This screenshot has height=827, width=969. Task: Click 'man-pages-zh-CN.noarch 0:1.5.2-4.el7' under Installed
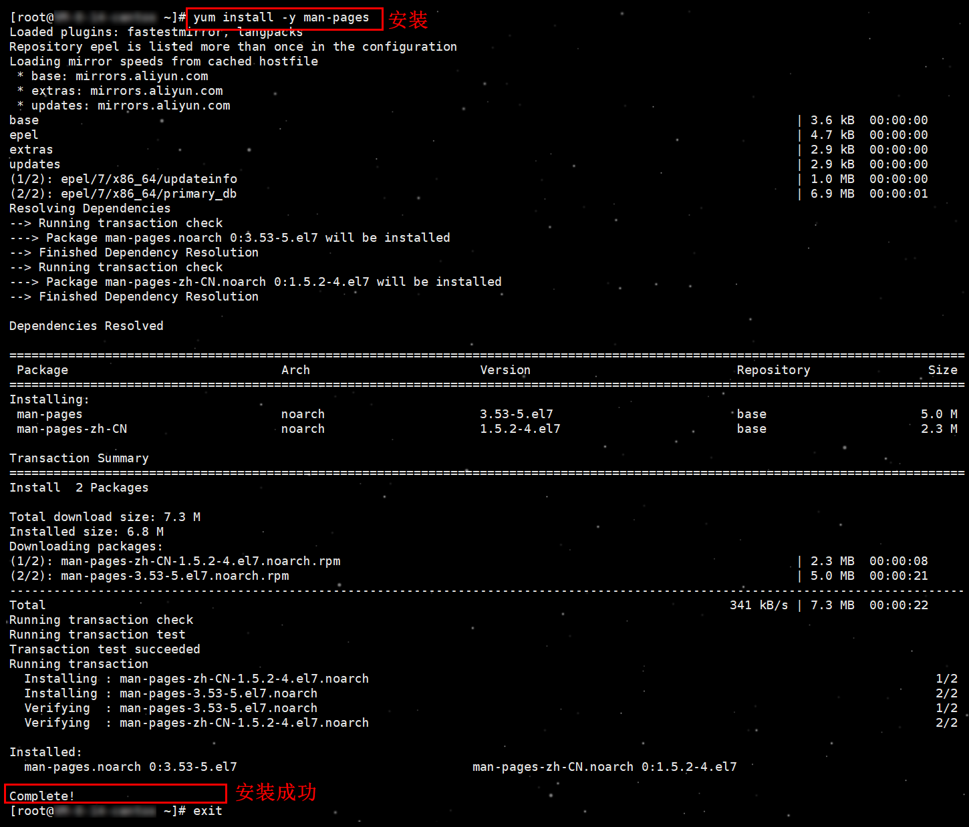tap(605, 767)
